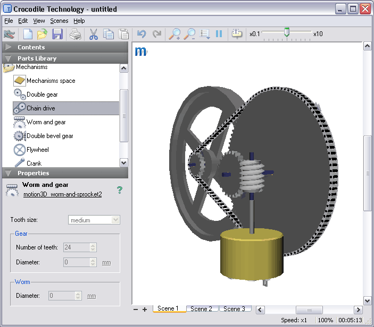This screenshot has height=327, width=374.
Task: Switch to Scene 2 tab
Action: pos(201,308)
